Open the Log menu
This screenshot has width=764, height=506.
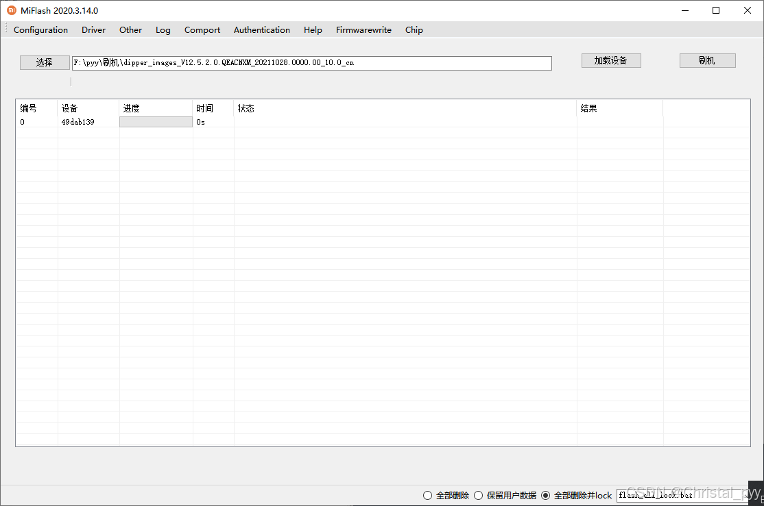point(163,29)
